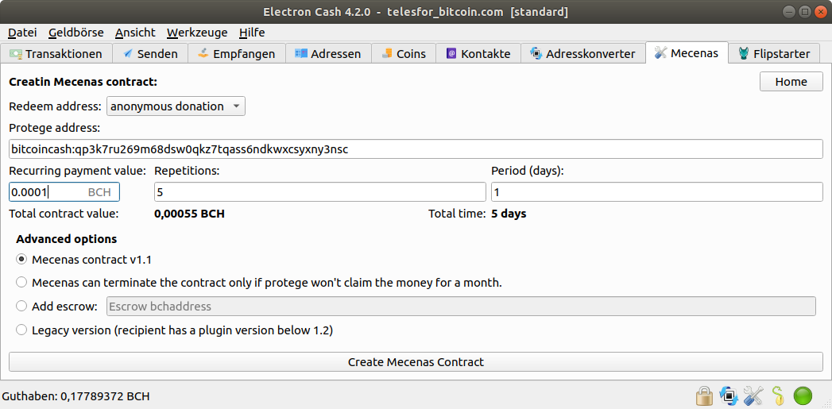Click the Empfangen tab icon

coord(203,53)
